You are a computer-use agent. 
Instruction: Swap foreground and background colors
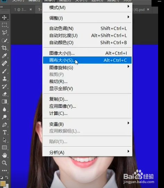[7, 177]
